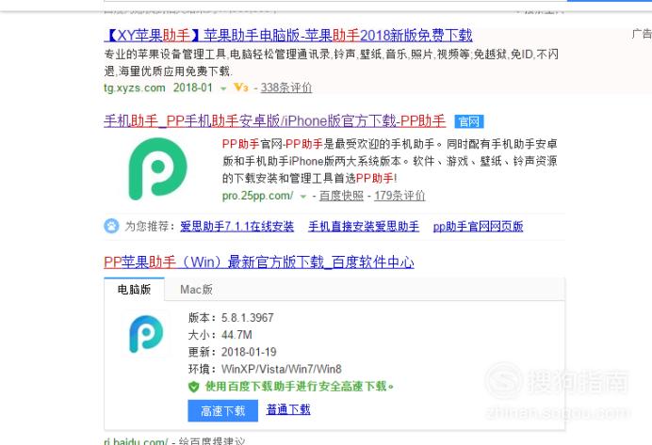
Task: Select the 电脑版 tab
Action: coord(134,290)
